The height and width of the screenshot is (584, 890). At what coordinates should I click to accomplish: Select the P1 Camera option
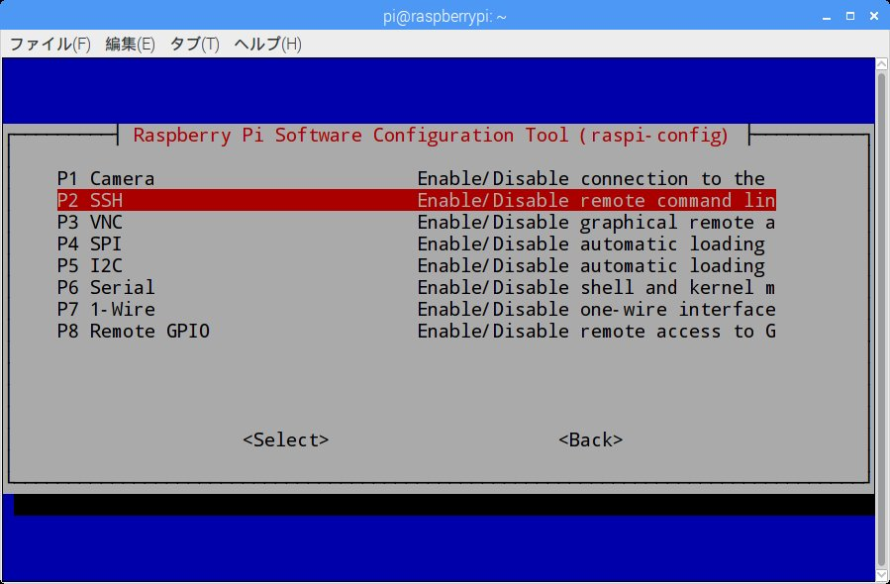[x=416, y=179]
